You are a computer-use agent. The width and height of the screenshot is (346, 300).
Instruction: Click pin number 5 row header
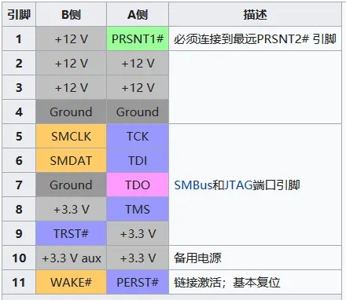19,136
